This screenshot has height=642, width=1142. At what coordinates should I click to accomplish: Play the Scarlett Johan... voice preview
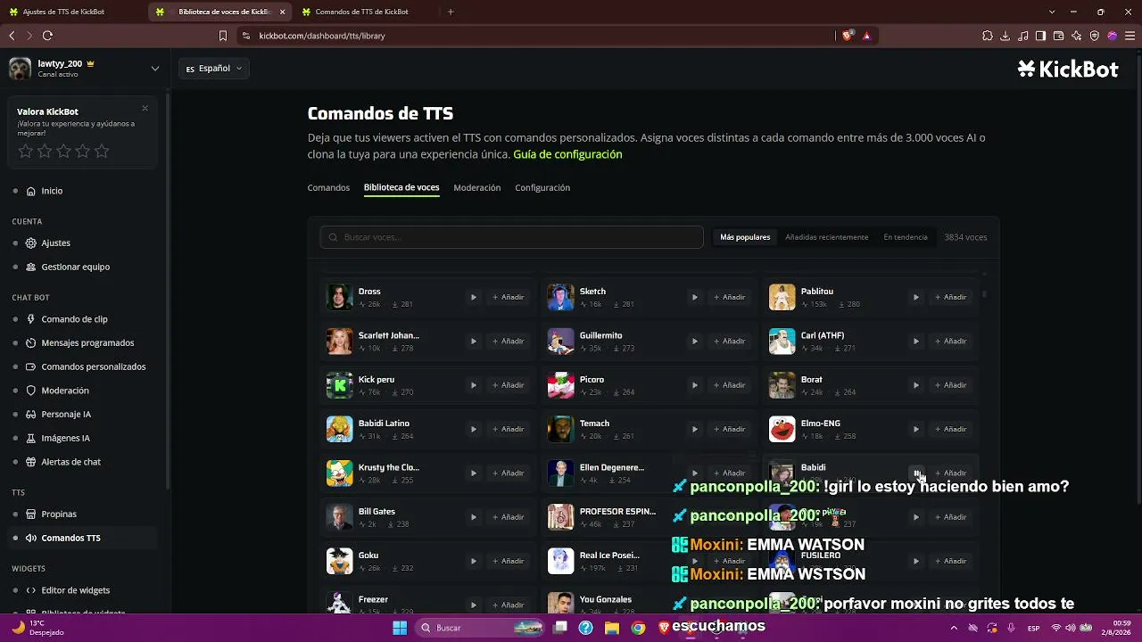click(474, 341)
